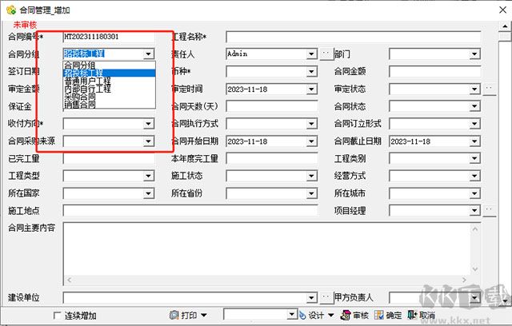This screenshot has height=326, width=512.
Task: Click the browse button beside 项目经理
Action: point(490,211)
